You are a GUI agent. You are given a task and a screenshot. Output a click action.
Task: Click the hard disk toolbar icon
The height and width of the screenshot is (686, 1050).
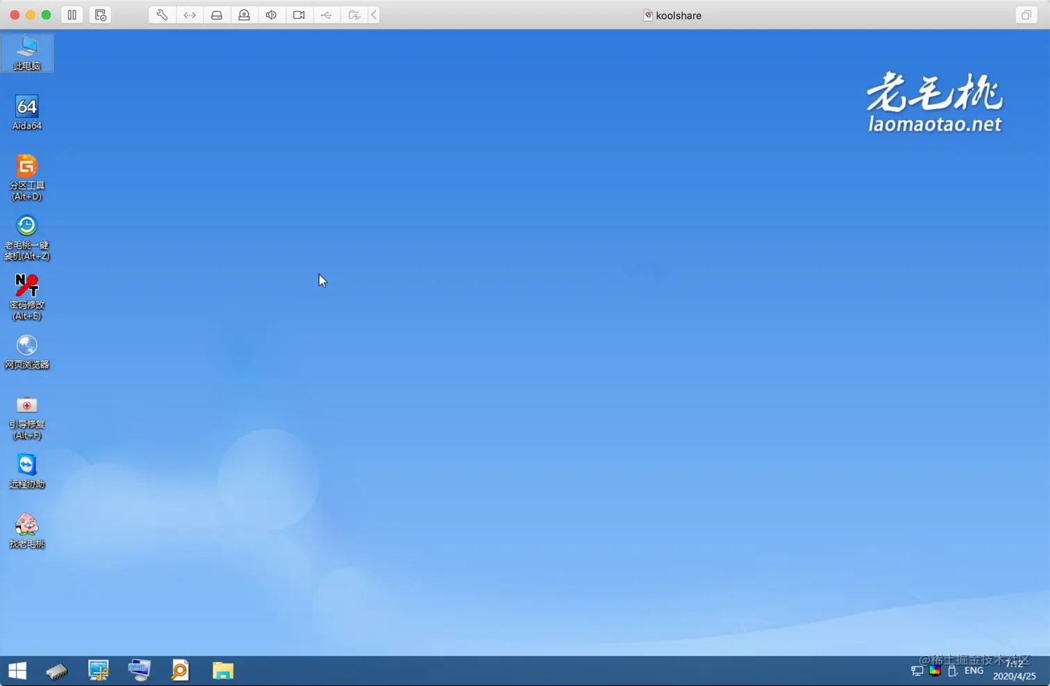217,15
